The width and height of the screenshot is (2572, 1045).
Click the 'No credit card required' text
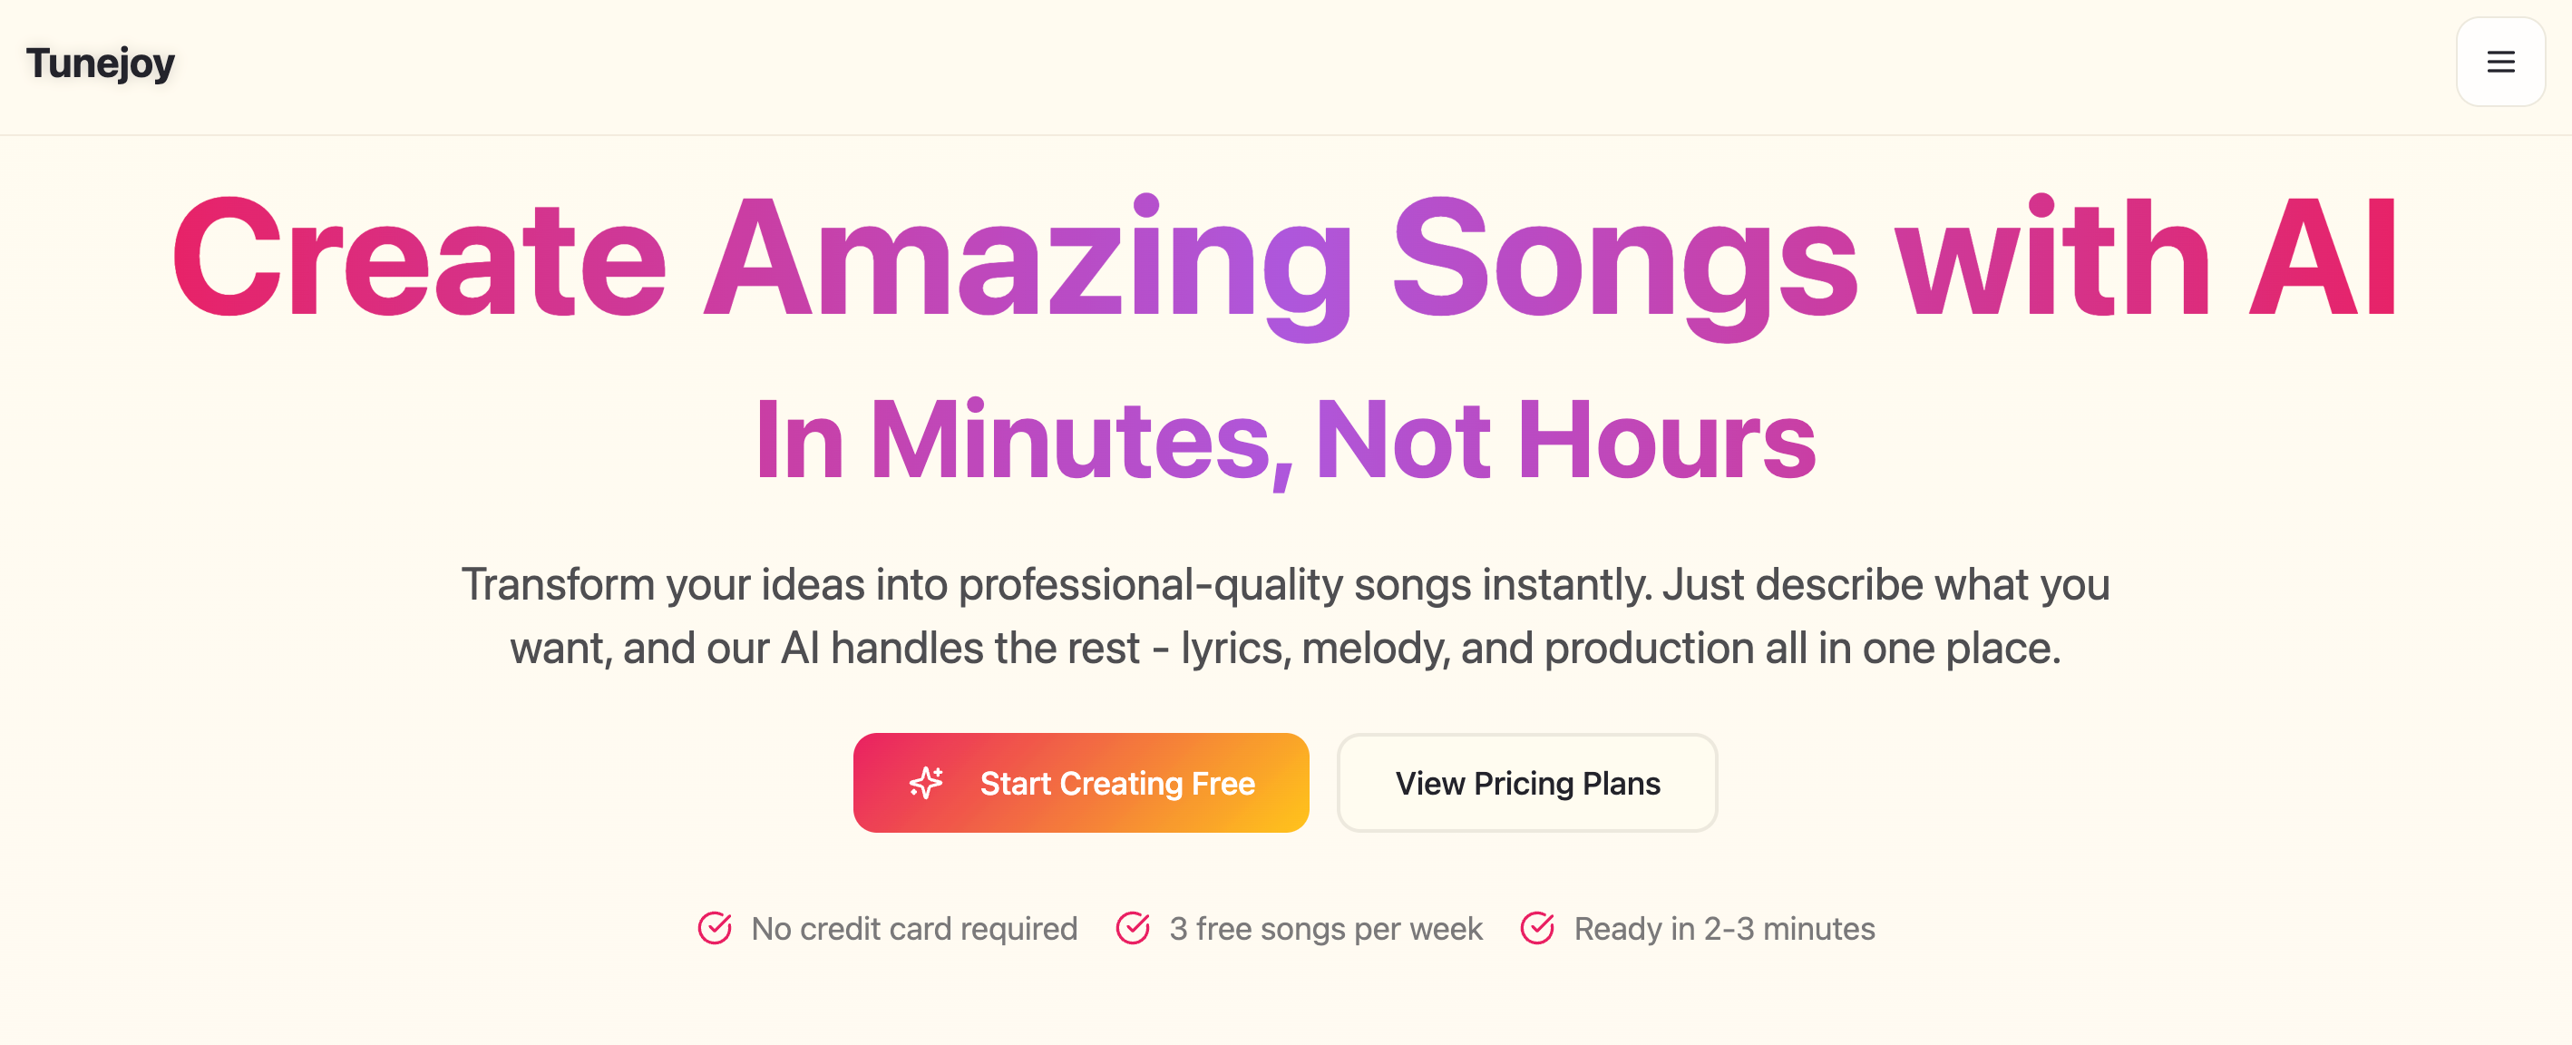(913, 929)
